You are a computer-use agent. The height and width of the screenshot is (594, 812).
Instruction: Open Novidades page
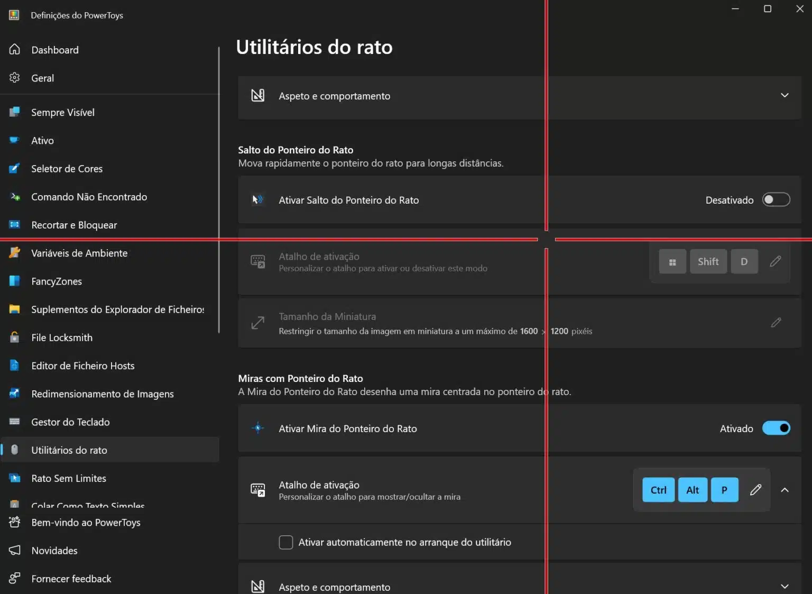tap(109, 550)
